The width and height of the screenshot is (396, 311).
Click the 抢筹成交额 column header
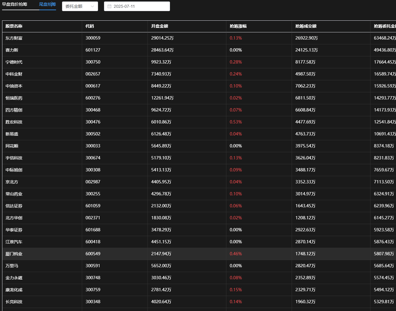click(306, 26)
